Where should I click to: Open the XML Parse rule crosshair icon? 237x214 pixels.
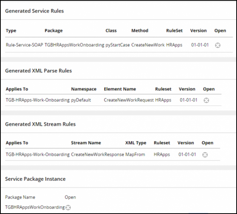tap(206, 100)
